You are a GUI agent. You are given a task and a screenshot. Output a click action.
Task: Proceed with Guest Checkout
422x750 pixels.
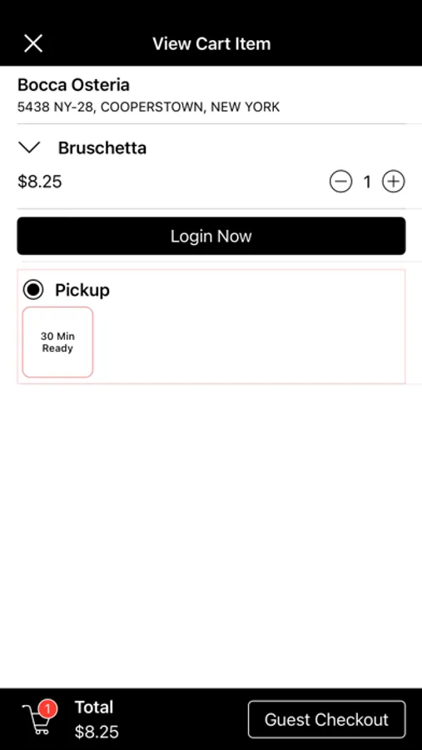327,719
